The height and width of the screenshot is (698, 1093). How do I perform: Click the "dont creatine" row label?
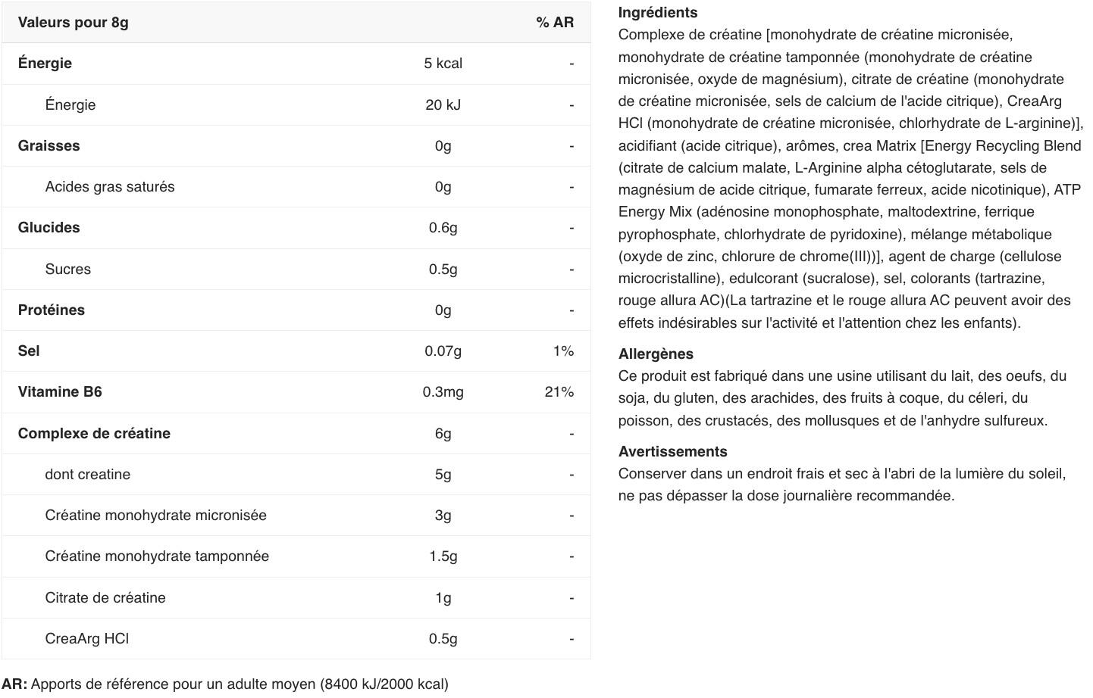tap(88, 475)
